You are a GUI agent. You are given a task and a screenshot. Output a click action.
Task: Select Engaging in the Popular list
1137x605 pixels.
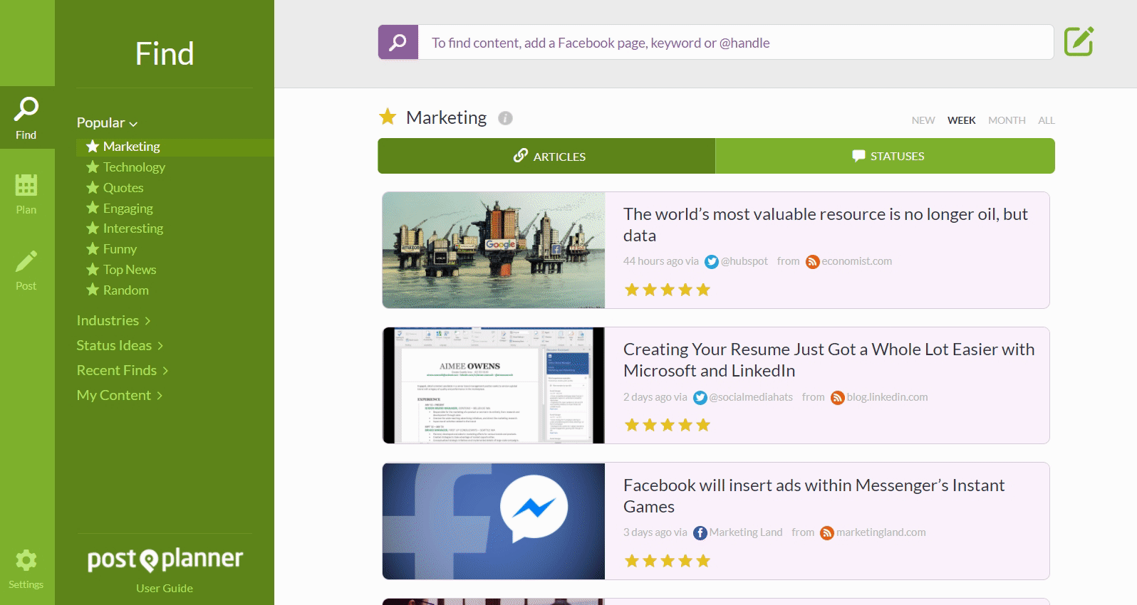point(120,209)
